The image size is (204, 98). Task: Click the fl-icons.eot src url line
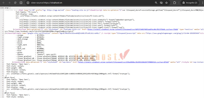click(x=60, y=16)
